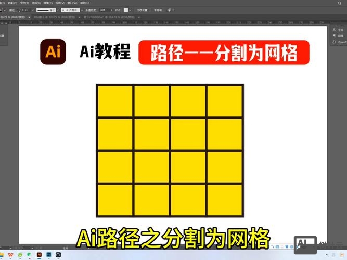Image resolution: width=347 pixels, height=260 pixels.
Task: Open the 效果(C) menu
Action: tap(48, 3)
